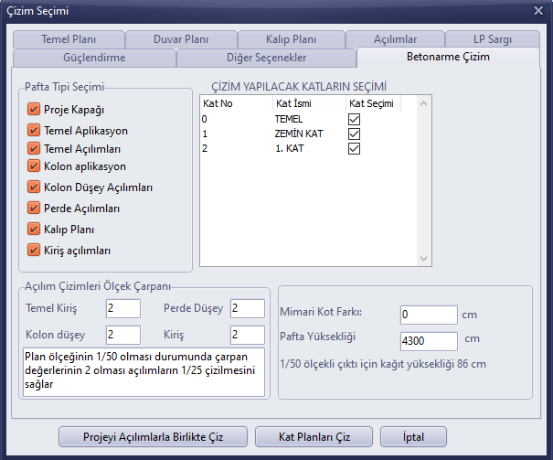Click the floor list scroll down arrow
This screenshot has height=460, width=553.
pyautogui.click(x=423, y=259)
